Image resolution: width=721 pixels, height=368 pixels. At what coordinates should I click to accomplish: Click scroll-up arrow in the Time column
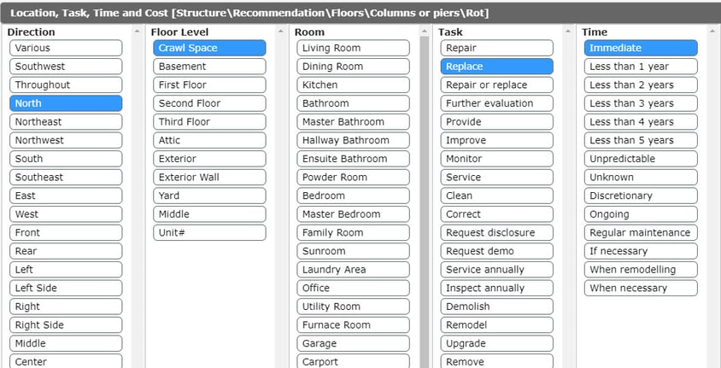pyautogui.click(x=712, y=32)
